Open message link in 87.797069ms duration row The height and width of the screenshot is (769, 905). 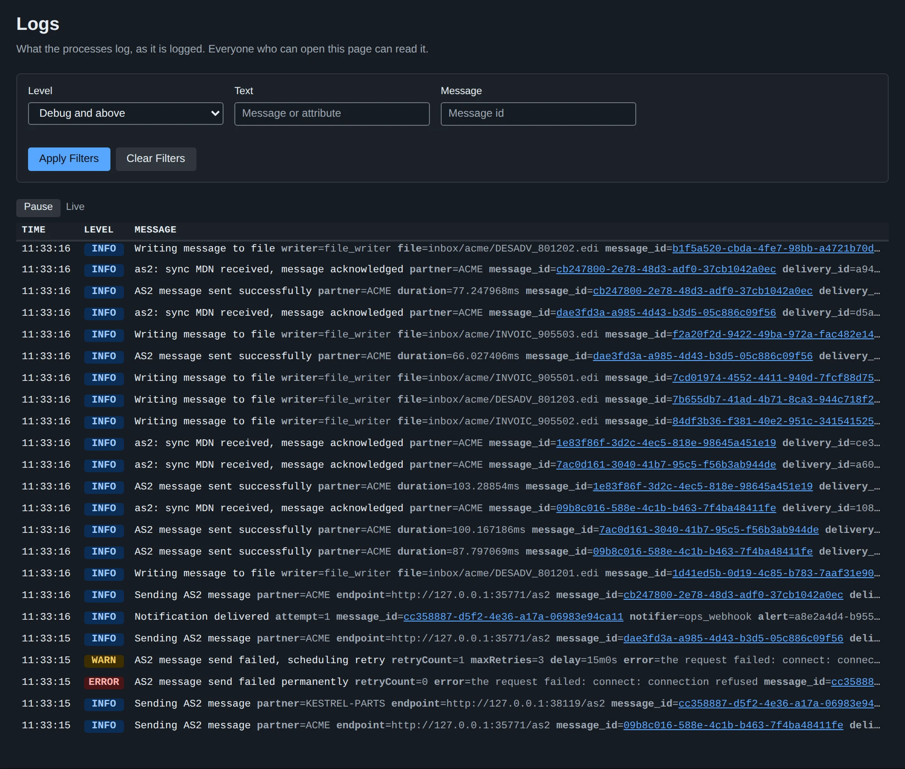(x=702, y=552)
